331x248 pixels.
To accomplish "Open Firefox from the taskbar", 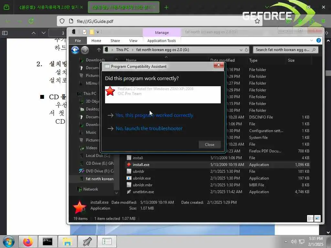I will 28,242.
